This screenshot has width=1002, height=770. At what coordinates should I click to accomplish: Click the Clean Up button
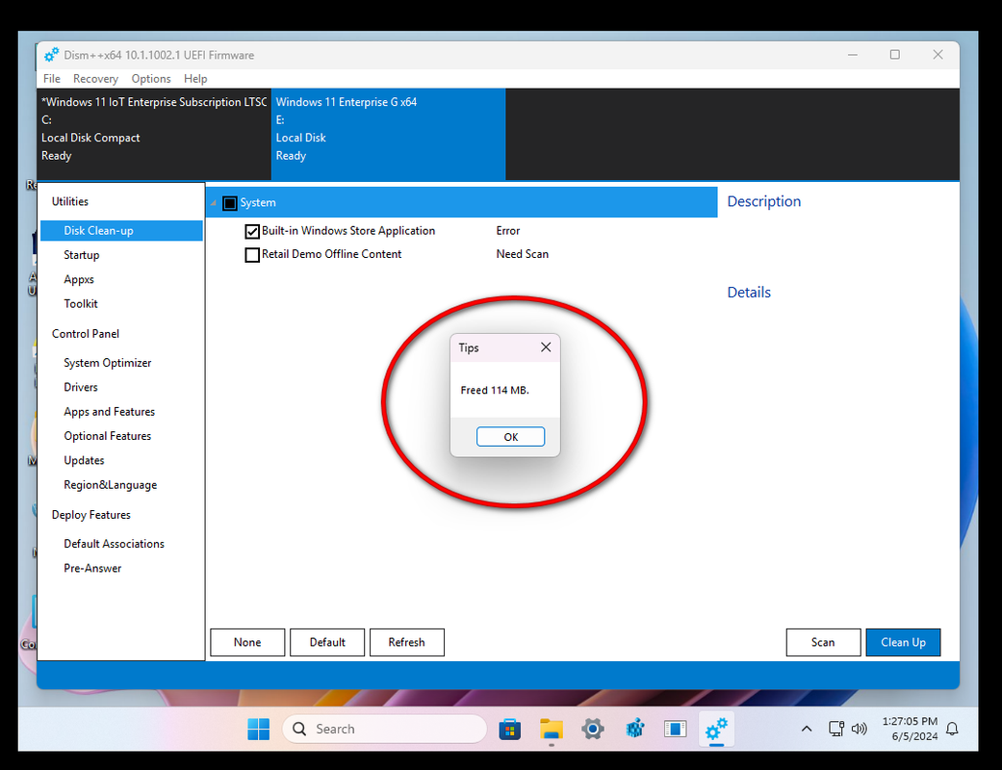(x=903, y=642)
